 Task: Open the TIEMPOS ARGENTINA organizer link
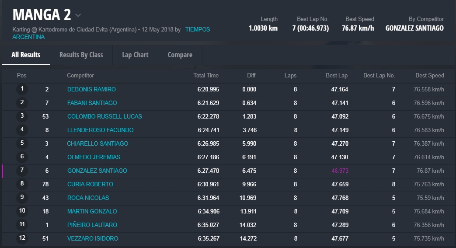tap(197, 30)
